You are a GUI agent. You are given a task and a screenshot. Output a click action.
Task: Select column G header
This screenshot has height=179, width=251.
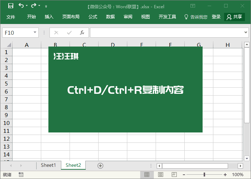(x=199, y=44)
